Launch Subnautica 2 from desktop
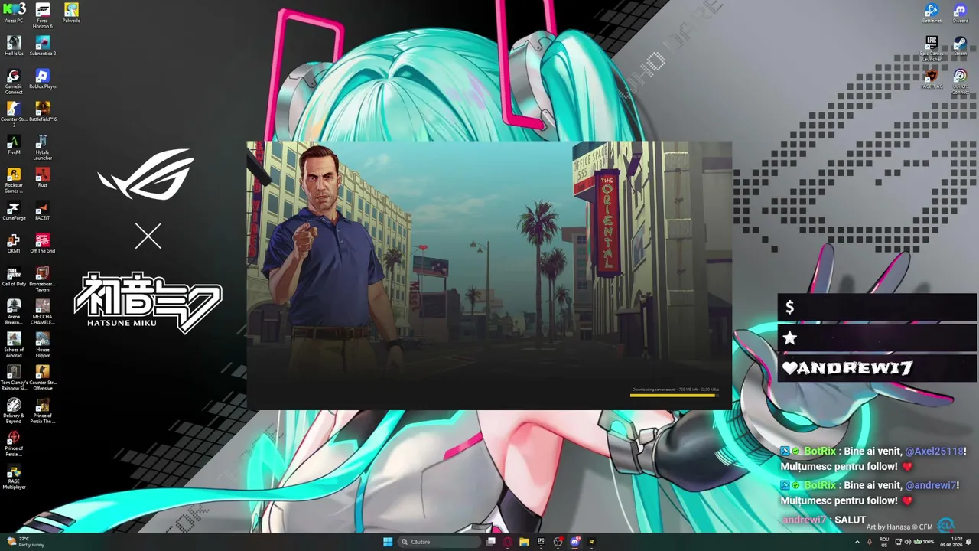 click(43, 45)
